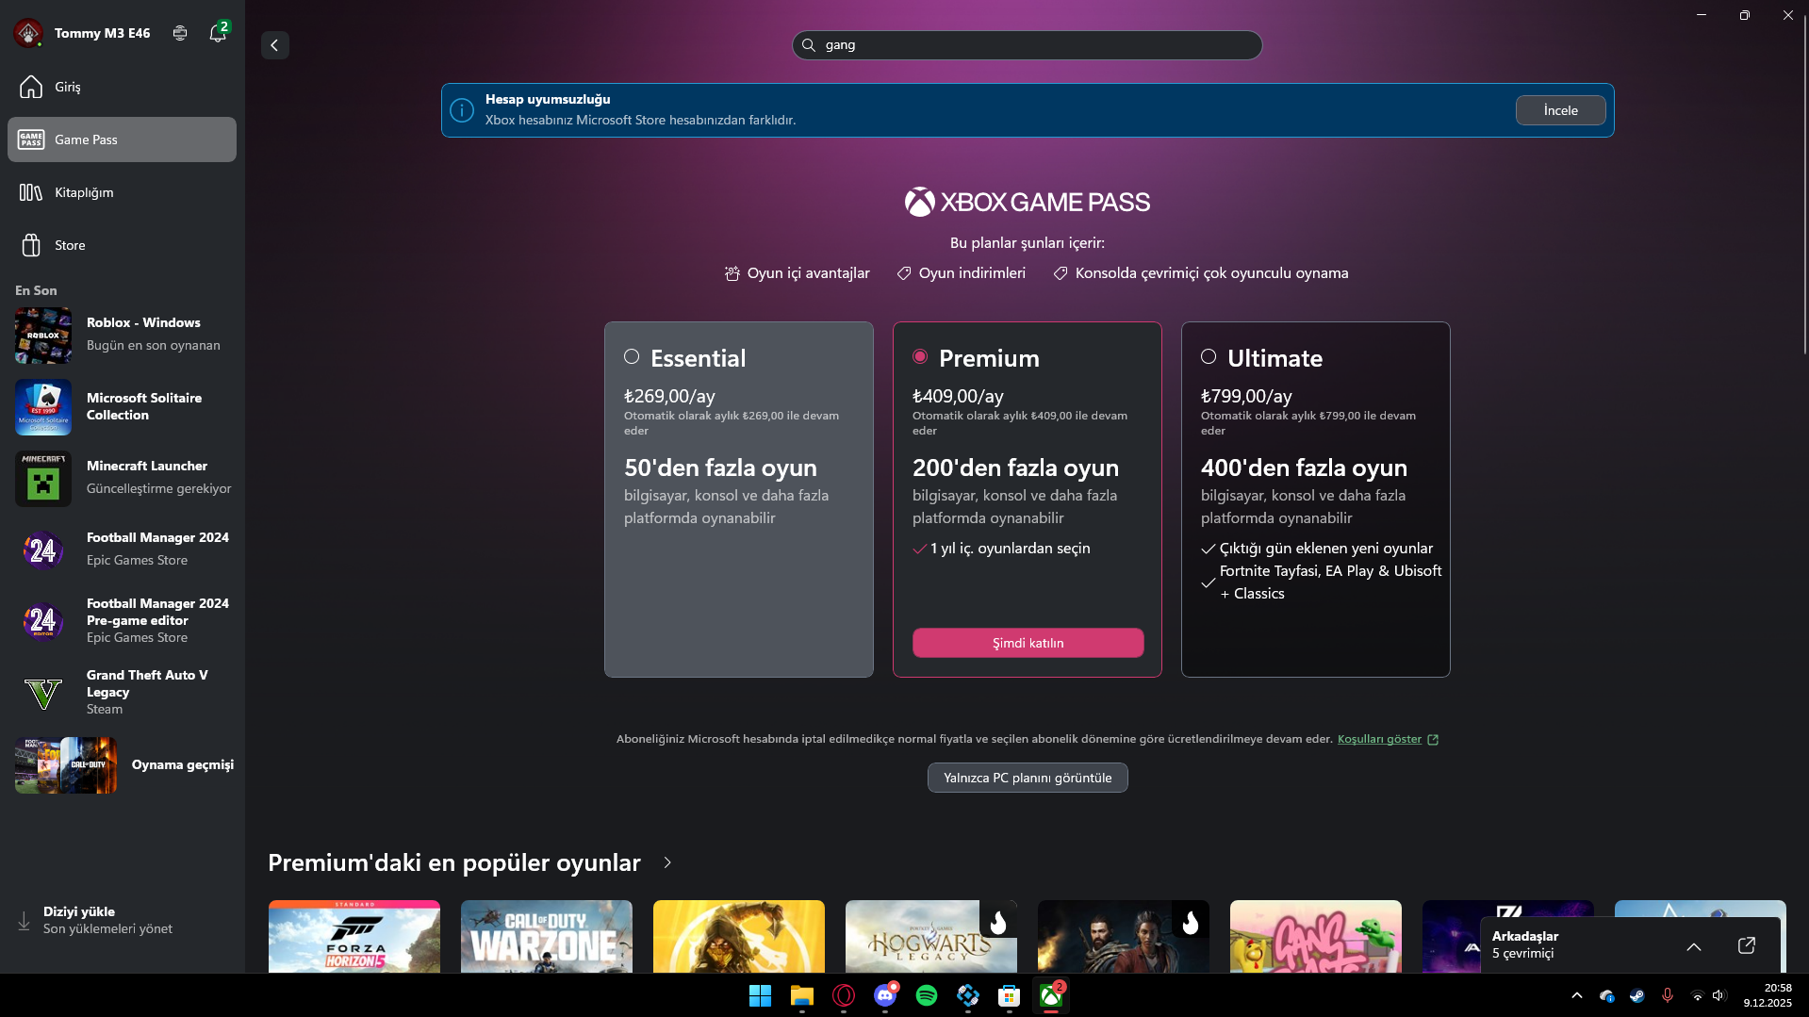Click the magnifier icon in the search bar

pos(809,45)
